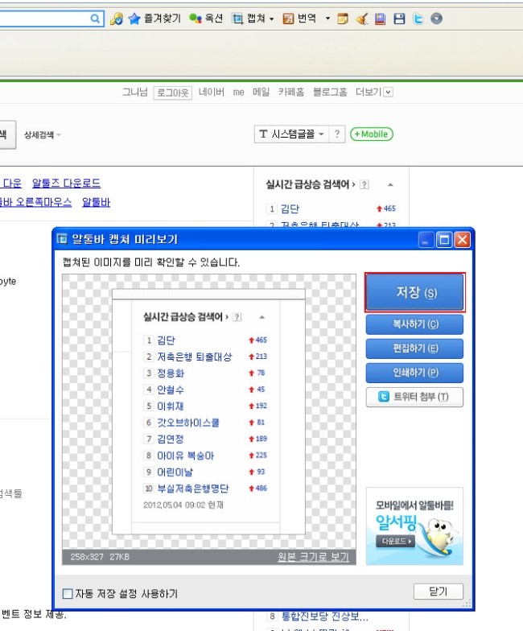Open the 메일 link in top navigation

(261, 93)
